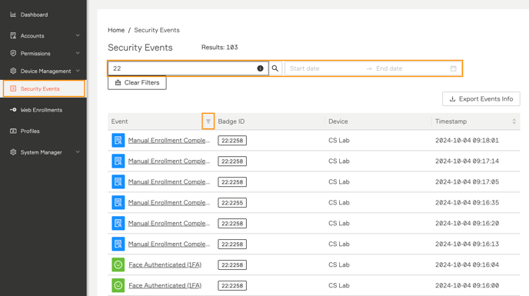The image size is (529, 296).
Task: Select Security Events in sidebar
Action: [44, 88]
